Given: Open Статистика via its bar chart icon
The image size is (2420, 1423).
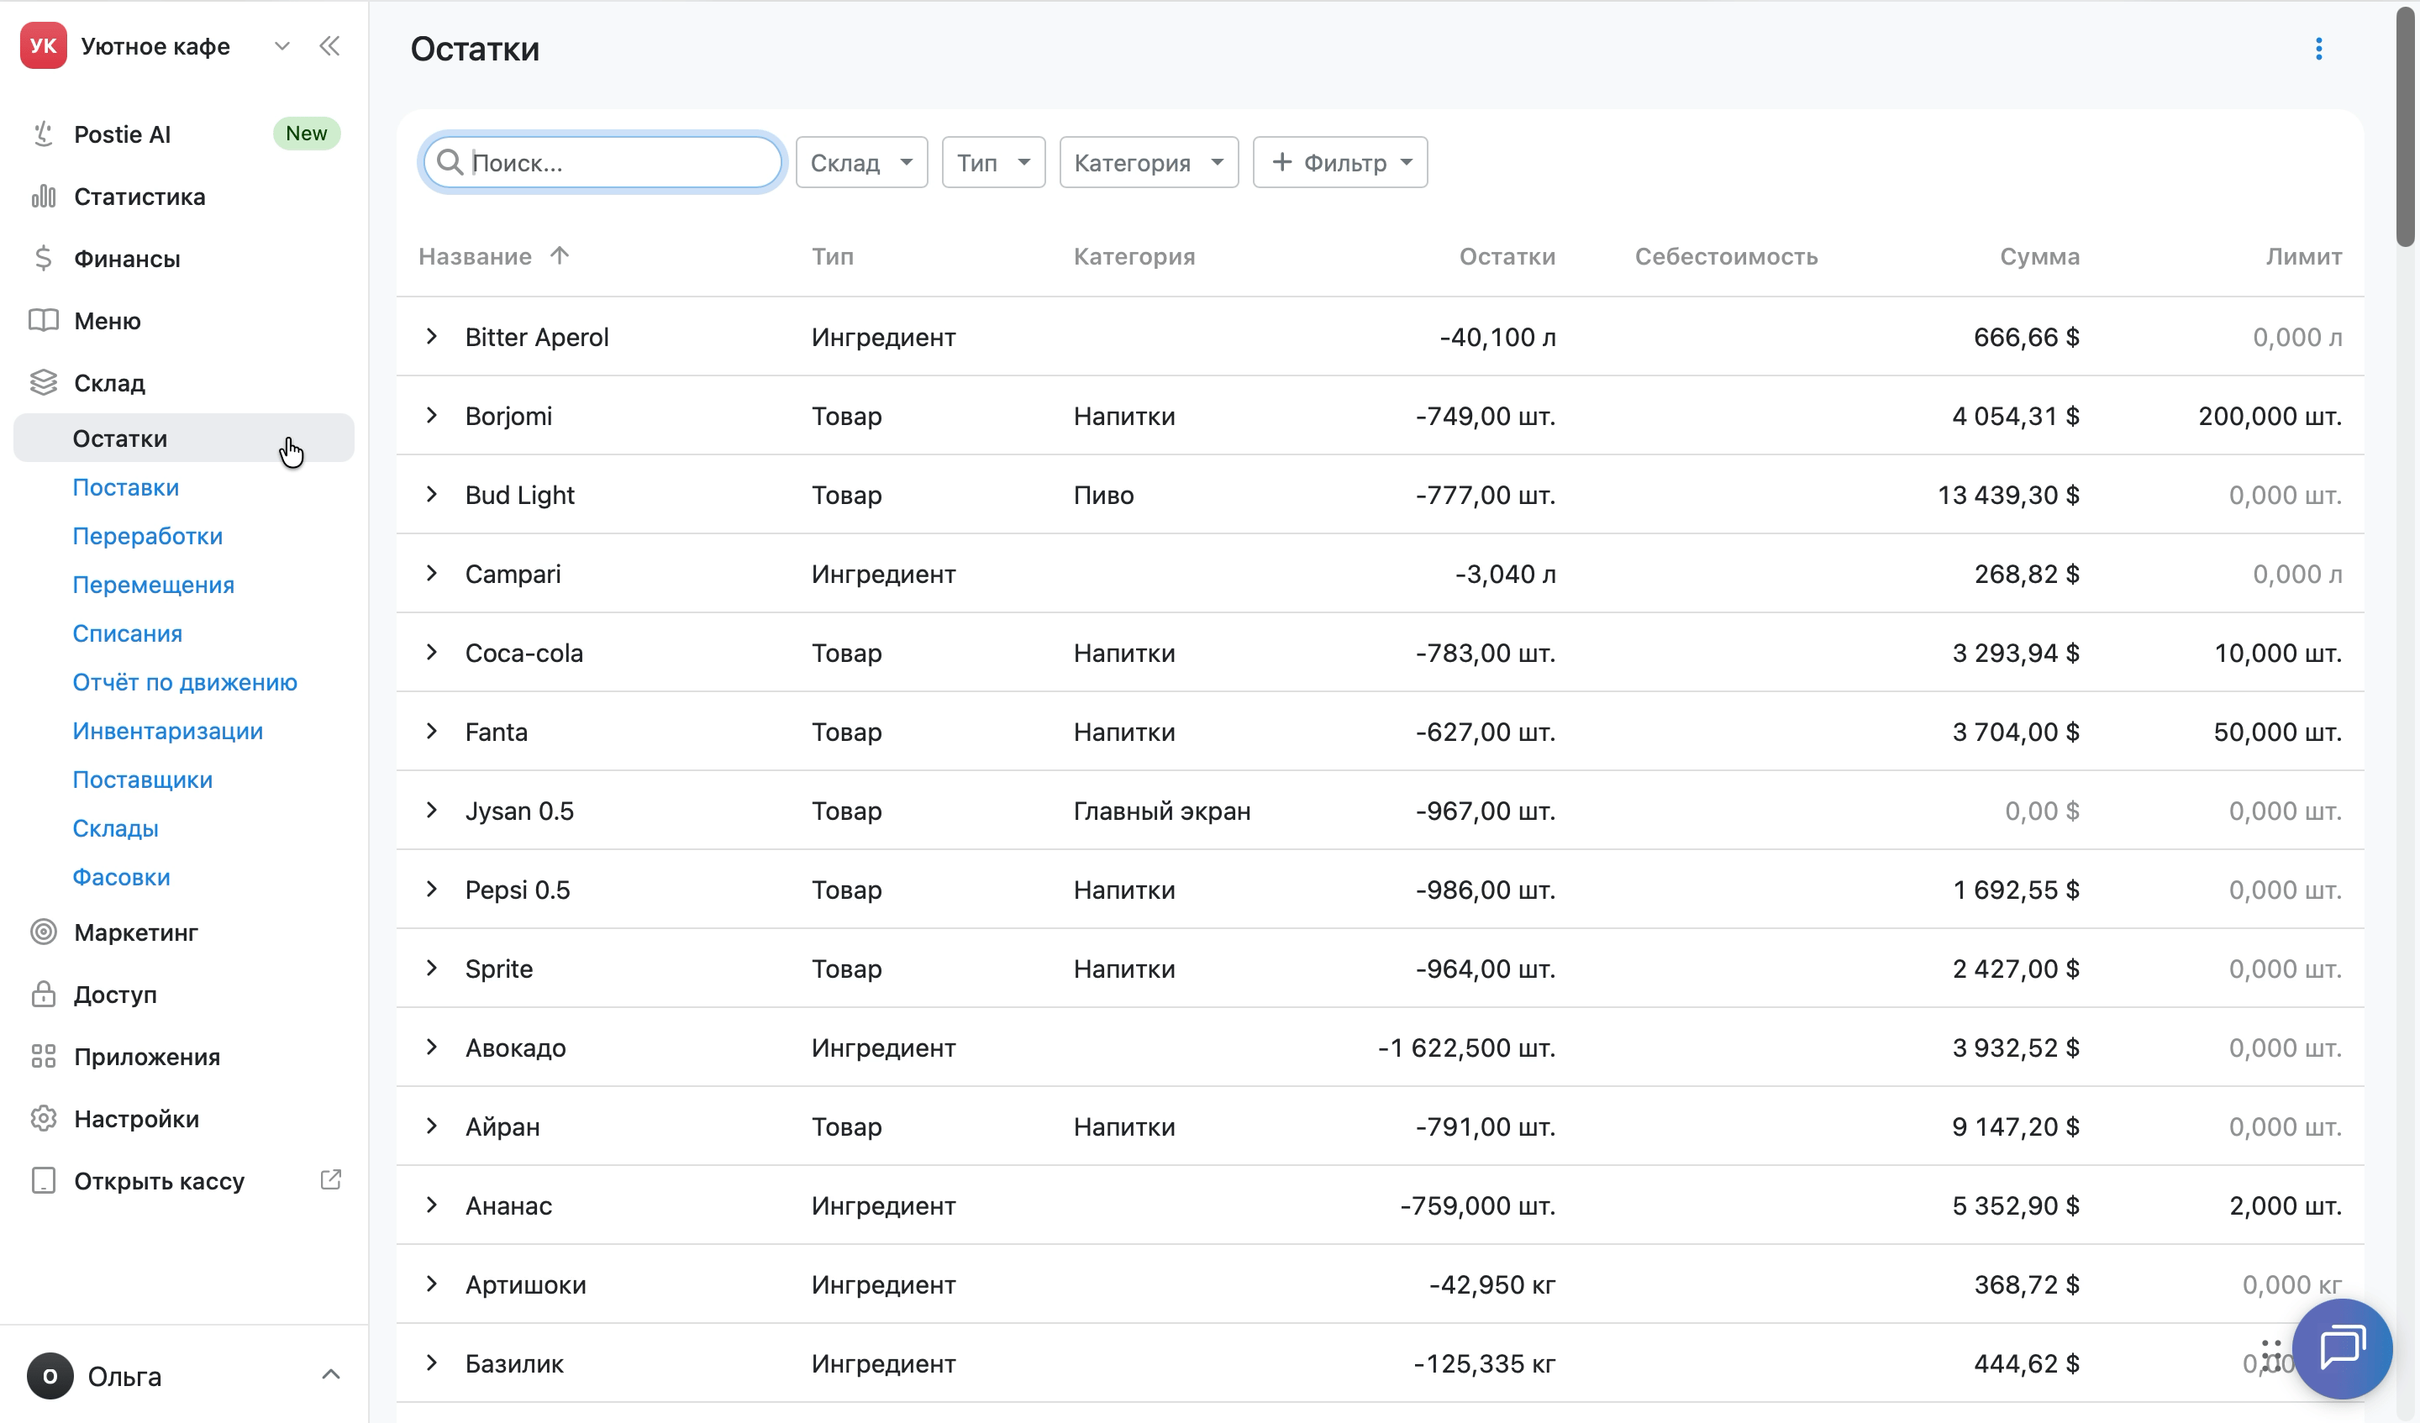Looking at the screenshot, I should tap(43, 196).
